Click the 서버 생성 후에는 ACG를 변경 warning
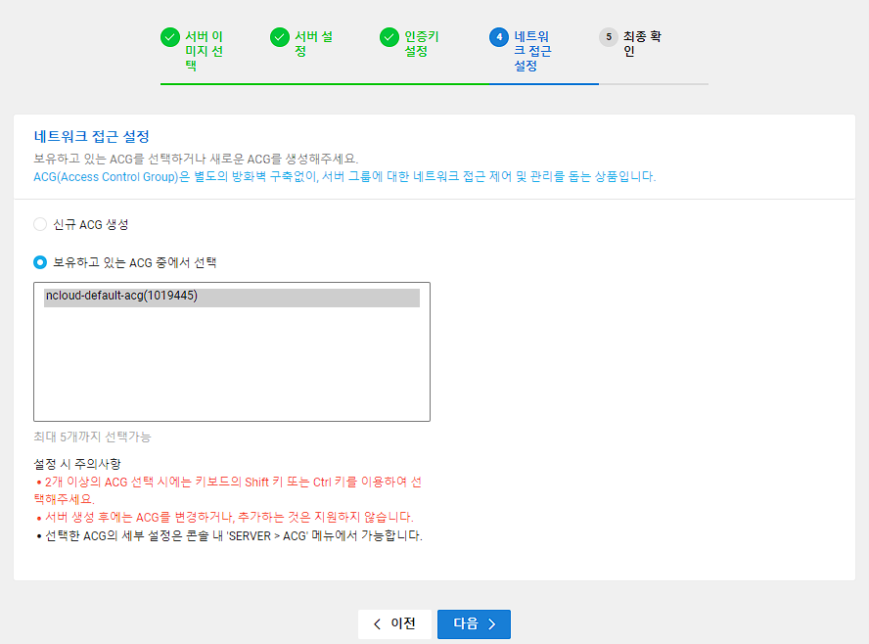 pyautogui.click(x=224, y=517)
